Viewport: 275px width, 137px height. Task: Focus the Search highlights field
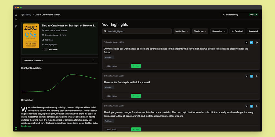tap(137, 31)
